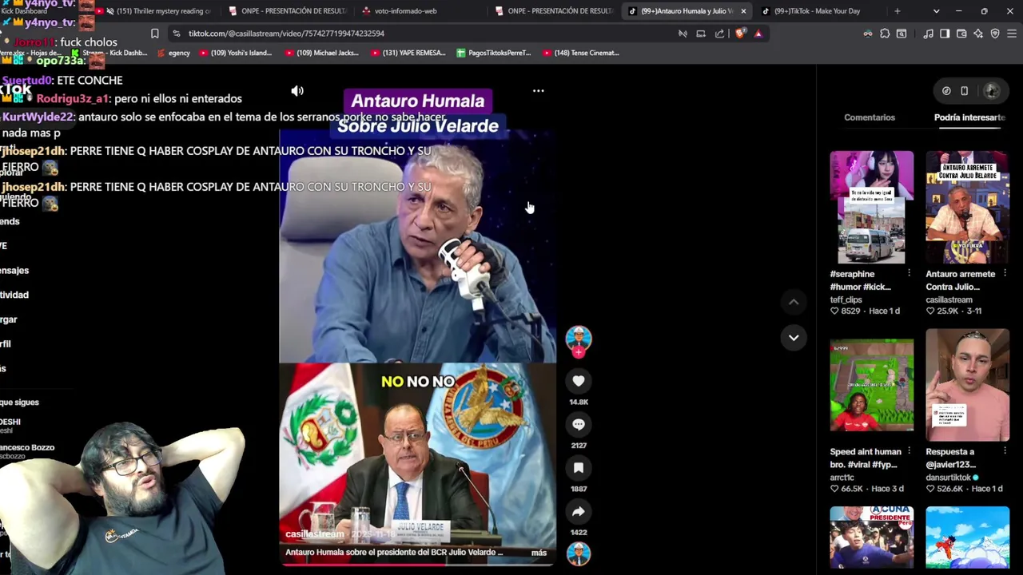Click the TikTok coin icon at top right

[x=946, y=91]
